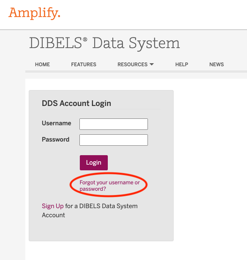Go to the HOME menu item

coord(42,64)
